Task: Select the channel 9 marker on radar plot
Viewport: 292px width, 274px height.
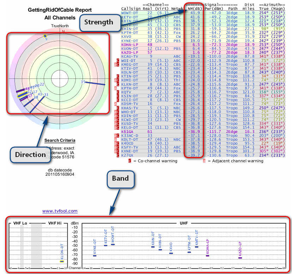Action: point(45,36)
